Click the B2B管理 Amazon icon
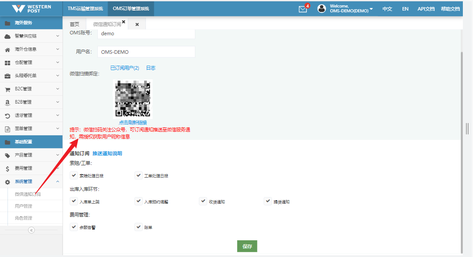 pyautogui.click(x=7, y=102)
